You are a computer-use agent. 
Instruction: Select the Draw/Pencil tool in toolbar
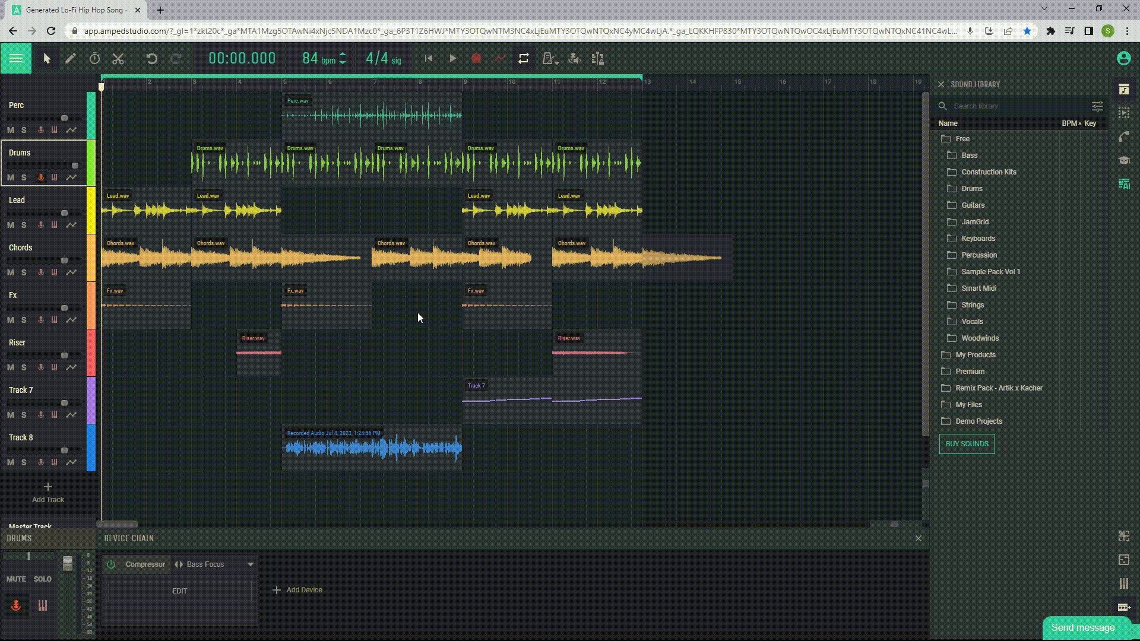[x=69, y=58]
